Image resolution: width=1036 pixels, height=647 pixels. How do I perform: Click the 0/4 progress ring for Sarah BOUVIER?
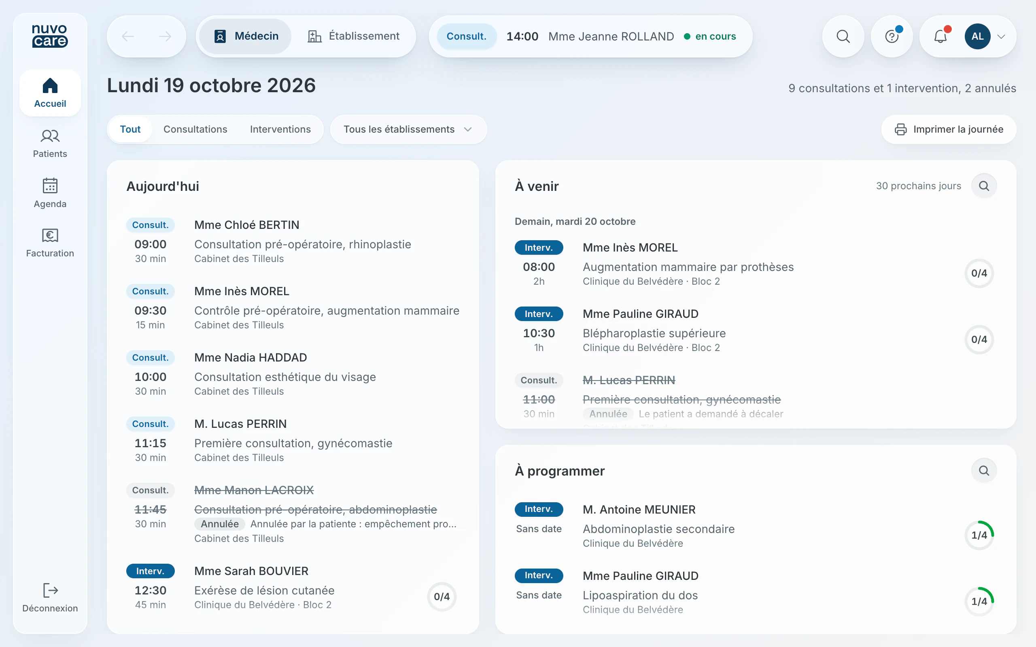442,596
